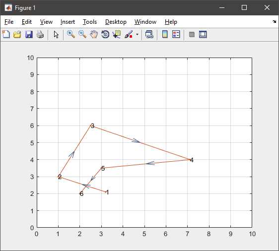Viewport: 279px width, 251px height.
Task: Save the figure with the floppy icon
Action: click(29, 34)
